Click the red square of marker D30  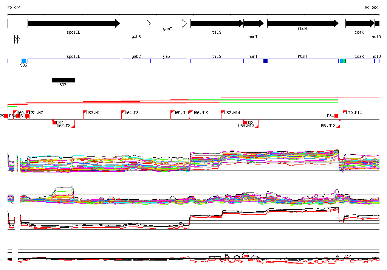tap(18, 116)
